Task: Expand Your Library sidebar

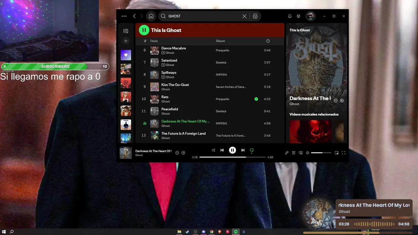Action: point(126,31)
